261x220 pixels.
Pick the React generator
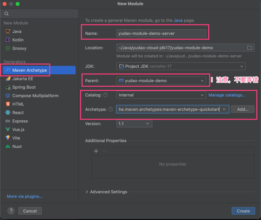tap(18, 112)
